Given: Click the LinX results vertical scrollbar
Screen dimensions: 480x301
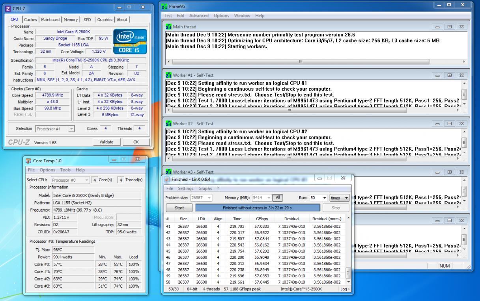Looking at the screenshot, I should pos(348,250).
